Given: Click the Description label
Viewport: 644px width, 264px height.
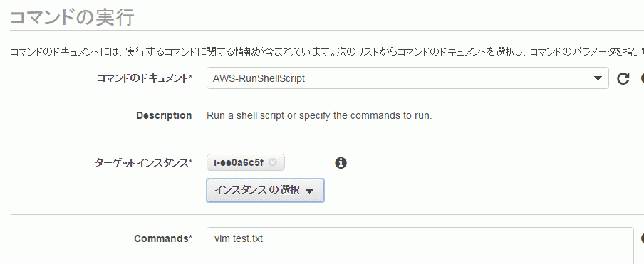Looking at the screenshot, I should [x=164, y=115].
